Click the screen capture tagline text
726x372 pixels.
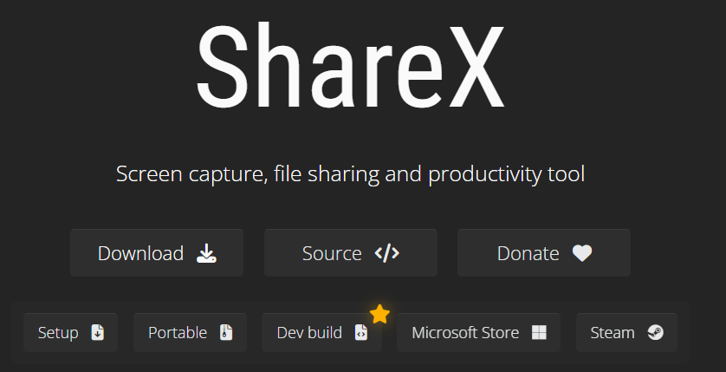pyautogui.click(x=351, y=174)
